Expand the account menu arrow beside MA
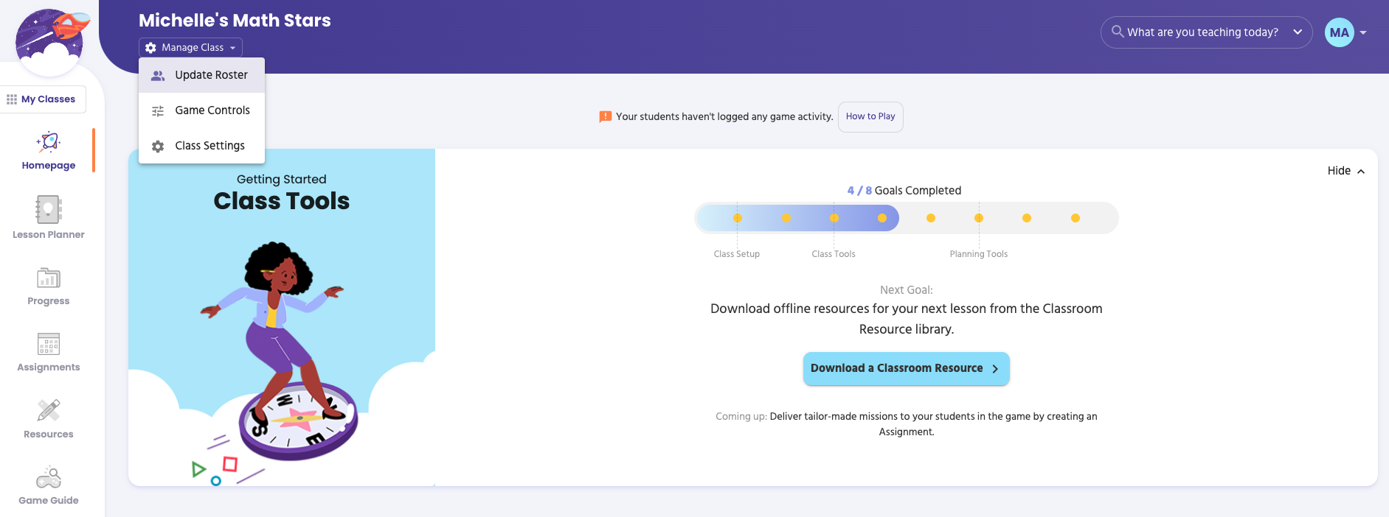Viewport: 1389px width, 517px height. tap(1363, 32)
